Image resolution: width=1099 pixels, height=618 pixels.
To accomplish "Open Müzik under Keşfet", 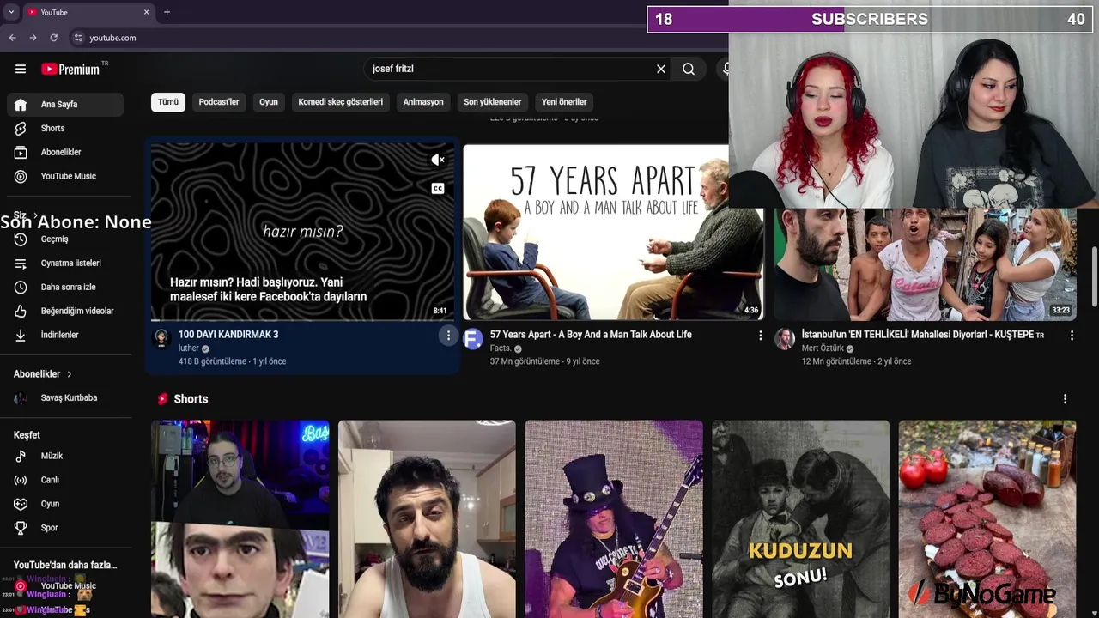I will tap(65, 456).
